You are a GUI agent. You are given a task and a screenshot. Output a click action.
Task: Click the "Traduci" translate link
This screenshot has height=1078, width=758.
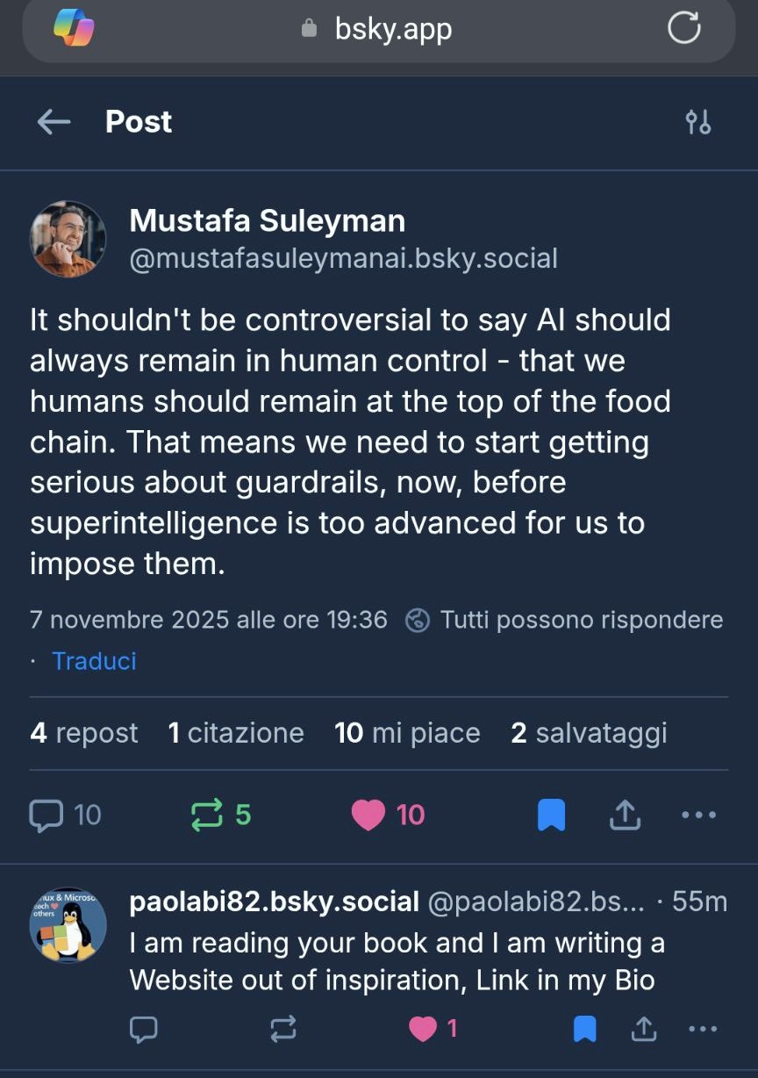coord(94,661)
